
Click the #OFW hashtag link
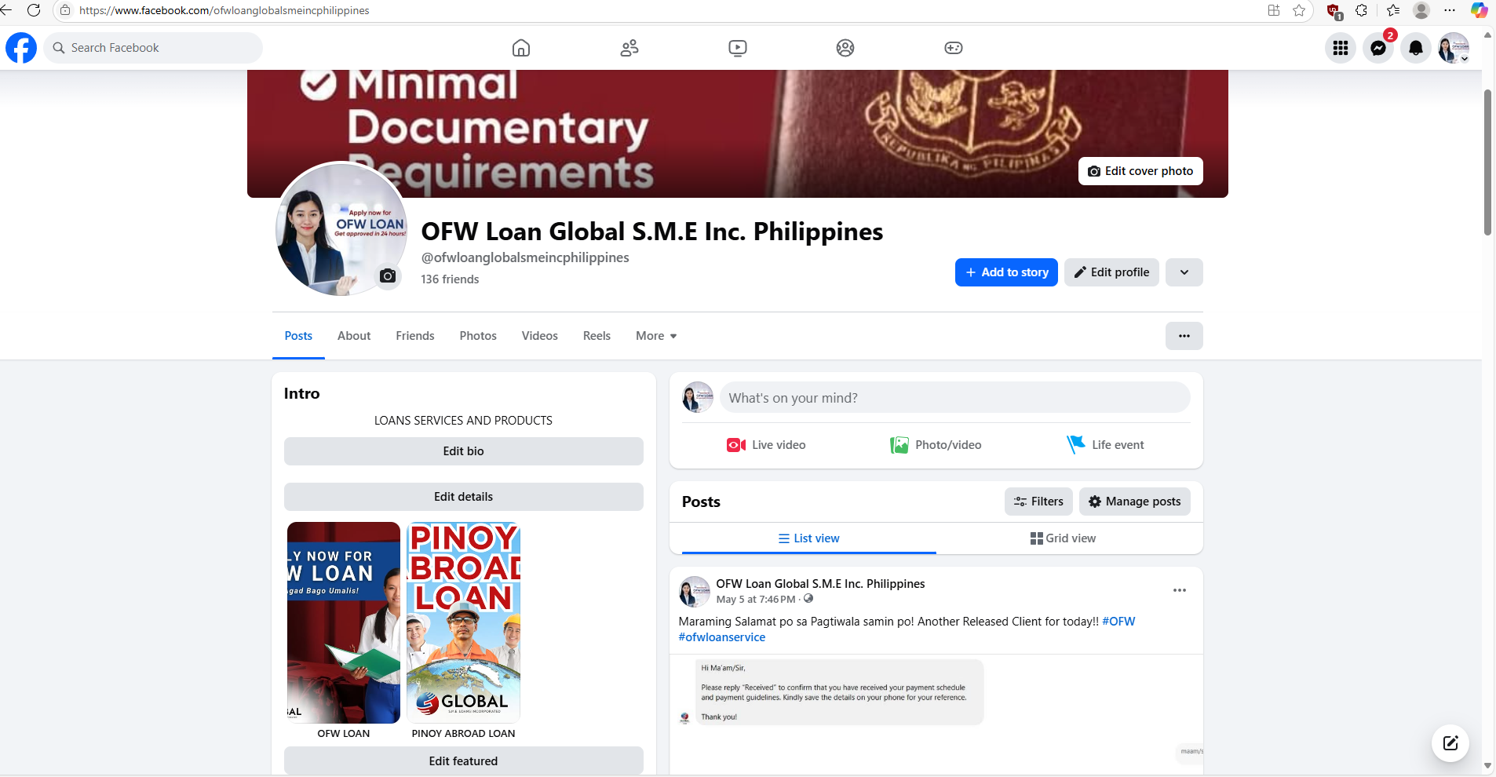1118,622
